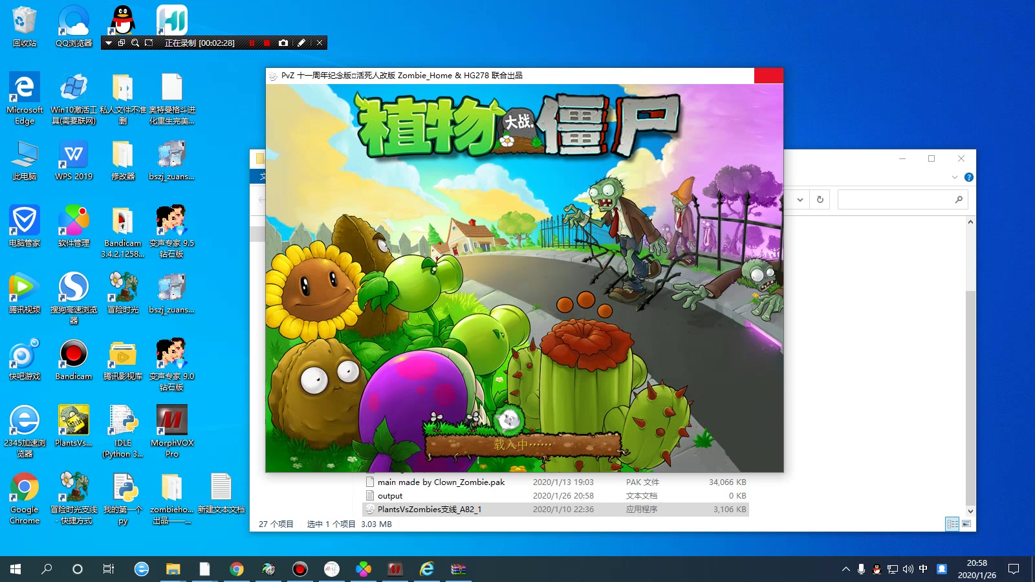Image resolution: width=1035 pixels, height=582 pixels.
Task: Switch Explorer to details view
Action: [x=952, y=524]
